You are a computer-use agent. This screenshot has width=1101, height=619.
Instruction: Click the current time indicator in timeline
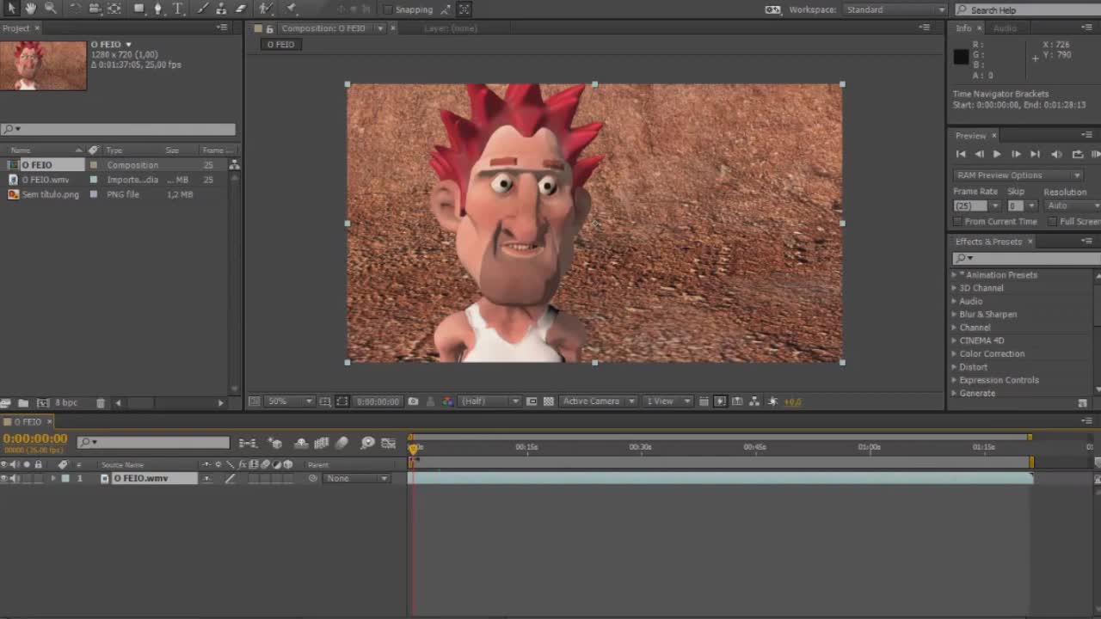click(414, 448)
